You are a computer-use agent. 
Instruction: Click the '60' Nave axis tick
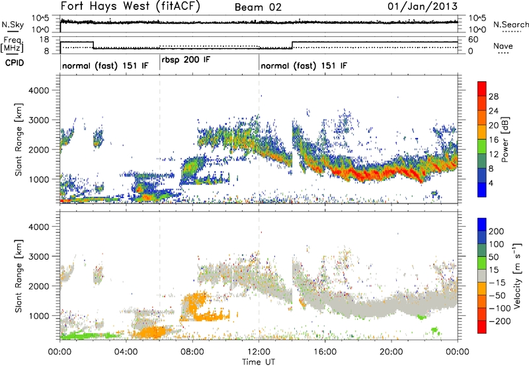tap(473, 40)
